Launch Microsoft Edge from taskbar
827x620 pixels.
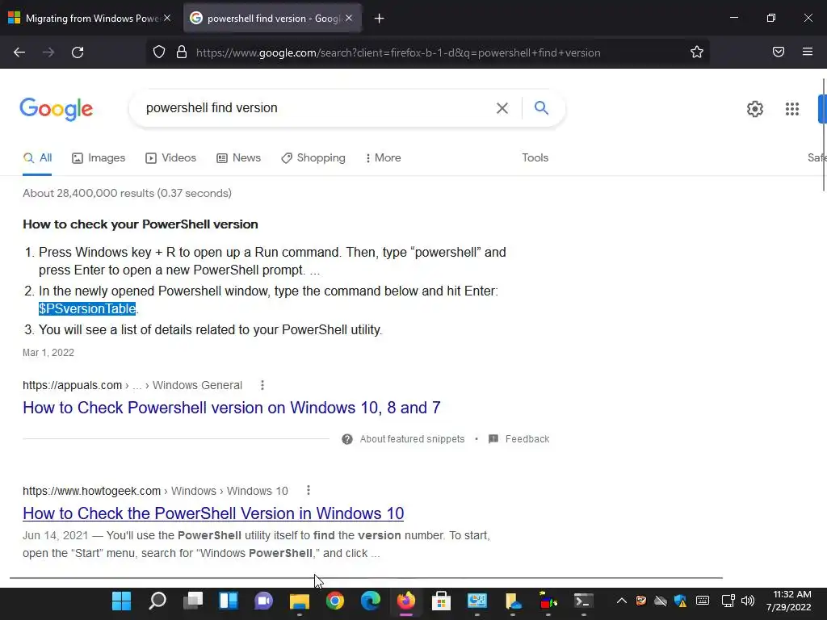[370, 601]
